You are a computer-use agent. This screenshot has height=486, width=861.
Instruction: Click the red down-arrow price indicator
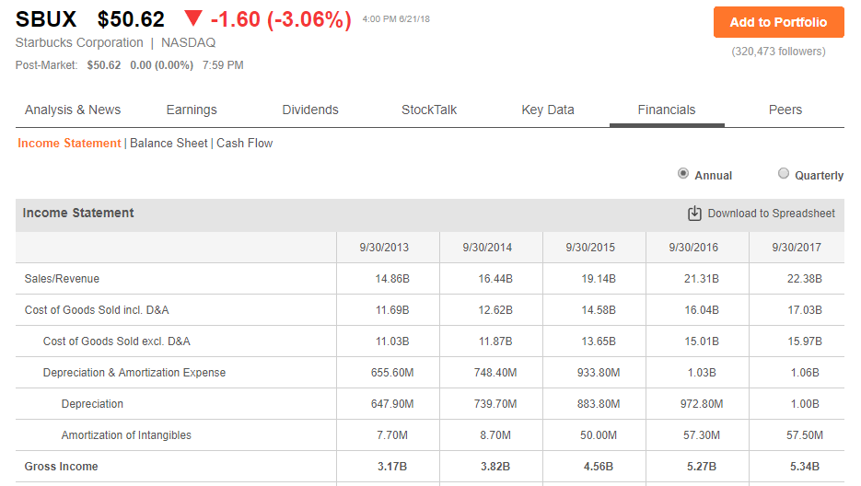click(192, 18)
